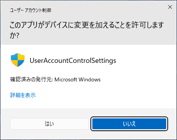
Task: Click the はい button to allow changes
Action: tap(49, 124)
